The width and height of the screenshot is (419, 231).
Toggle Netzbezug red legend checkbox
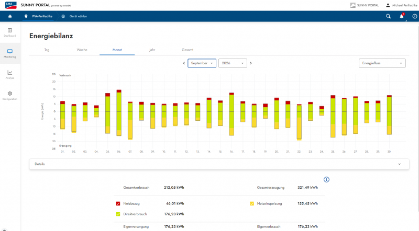point(118,203)
